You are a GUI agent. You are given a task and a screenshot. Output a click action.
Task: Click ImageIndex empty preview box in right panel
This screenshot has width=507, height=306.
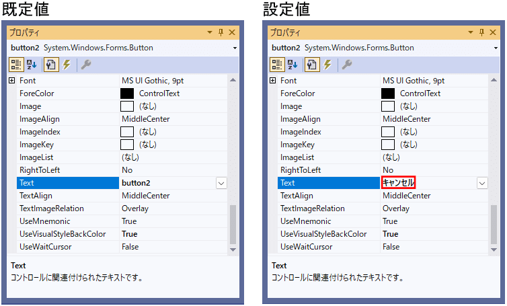pos(388,132)
